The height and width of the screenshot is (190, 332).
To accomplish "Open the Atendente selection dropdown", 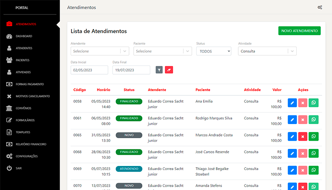I will click(x=100, y=51).
